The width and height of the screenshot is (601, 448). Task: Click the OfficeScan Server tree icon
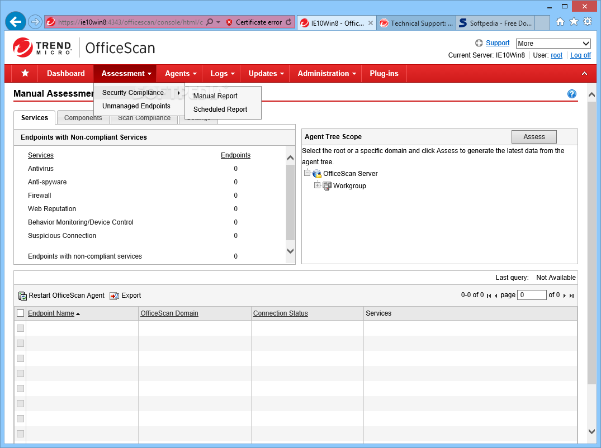pos(316,174)
